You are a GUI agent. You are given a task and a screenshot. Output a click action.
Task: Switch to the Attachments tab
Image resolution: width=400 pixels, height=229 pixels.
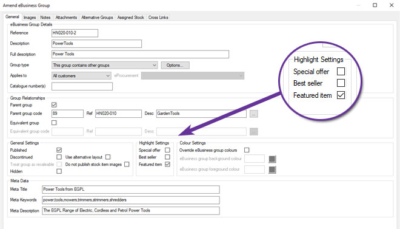pyautogui.click(x=66, y=18)
